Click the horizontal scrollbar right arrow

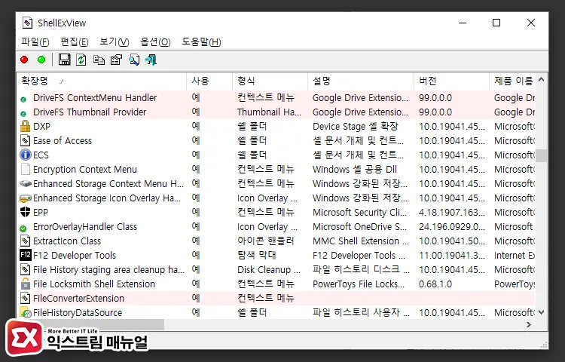[529, 325]
